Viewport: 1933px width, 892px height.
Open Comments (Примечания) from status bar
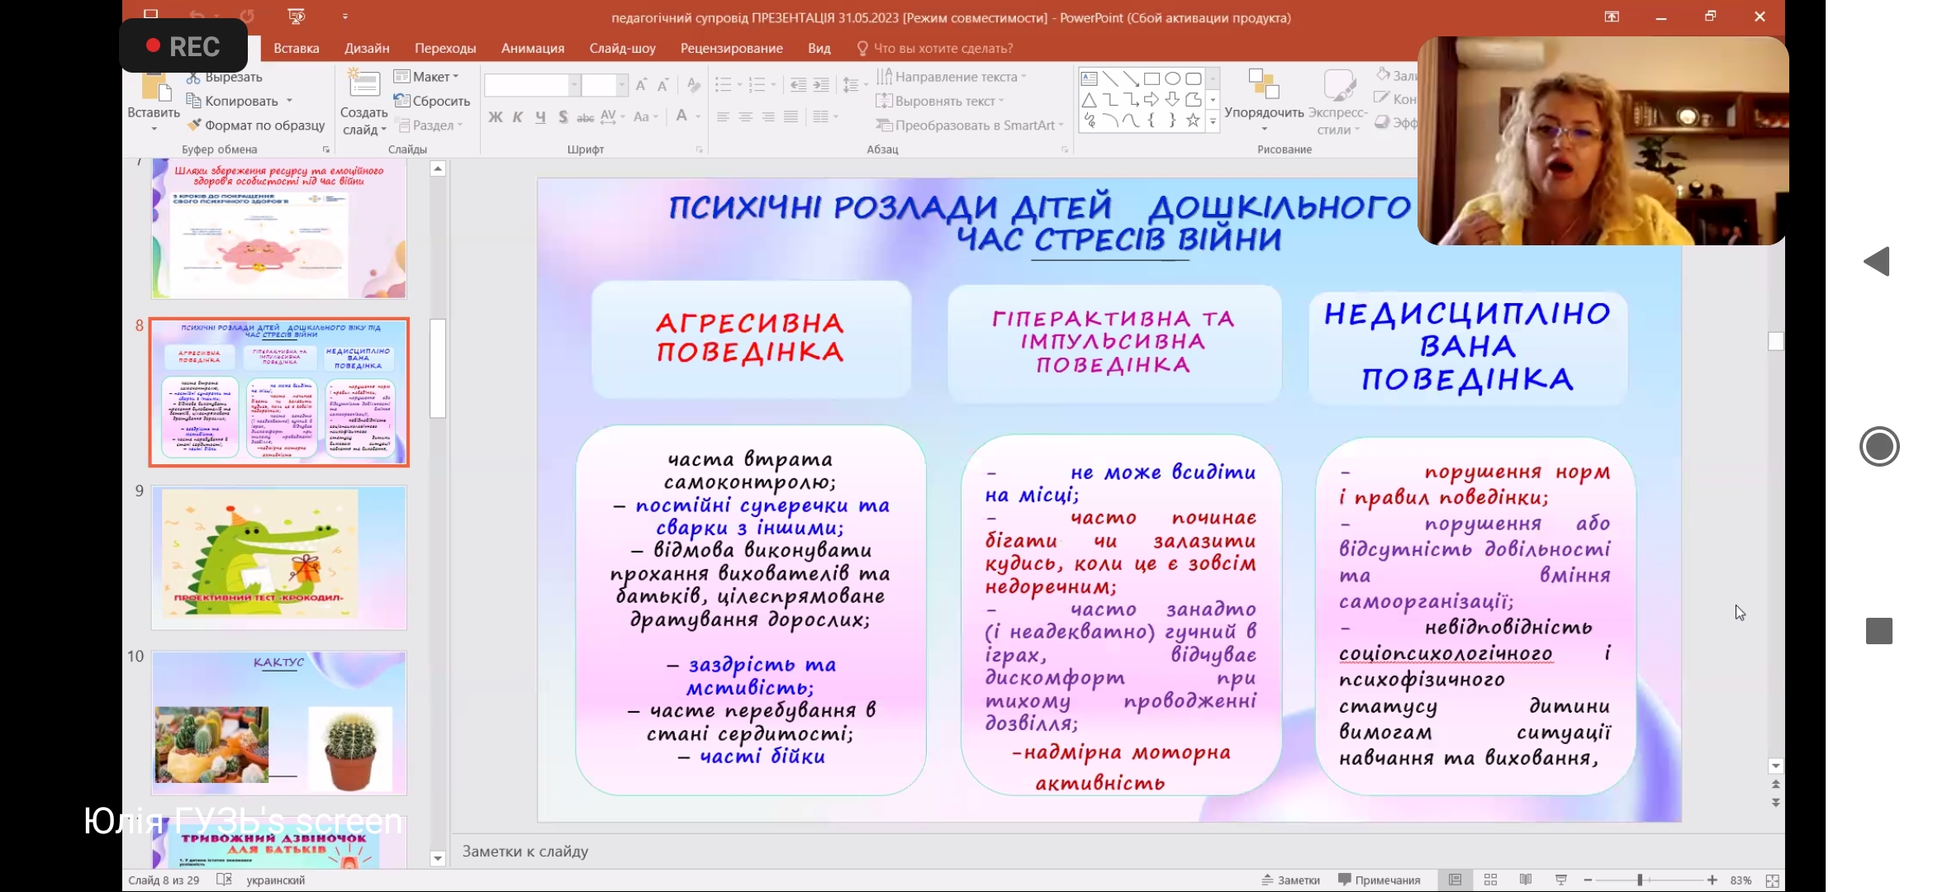[x=1379, y=880]
